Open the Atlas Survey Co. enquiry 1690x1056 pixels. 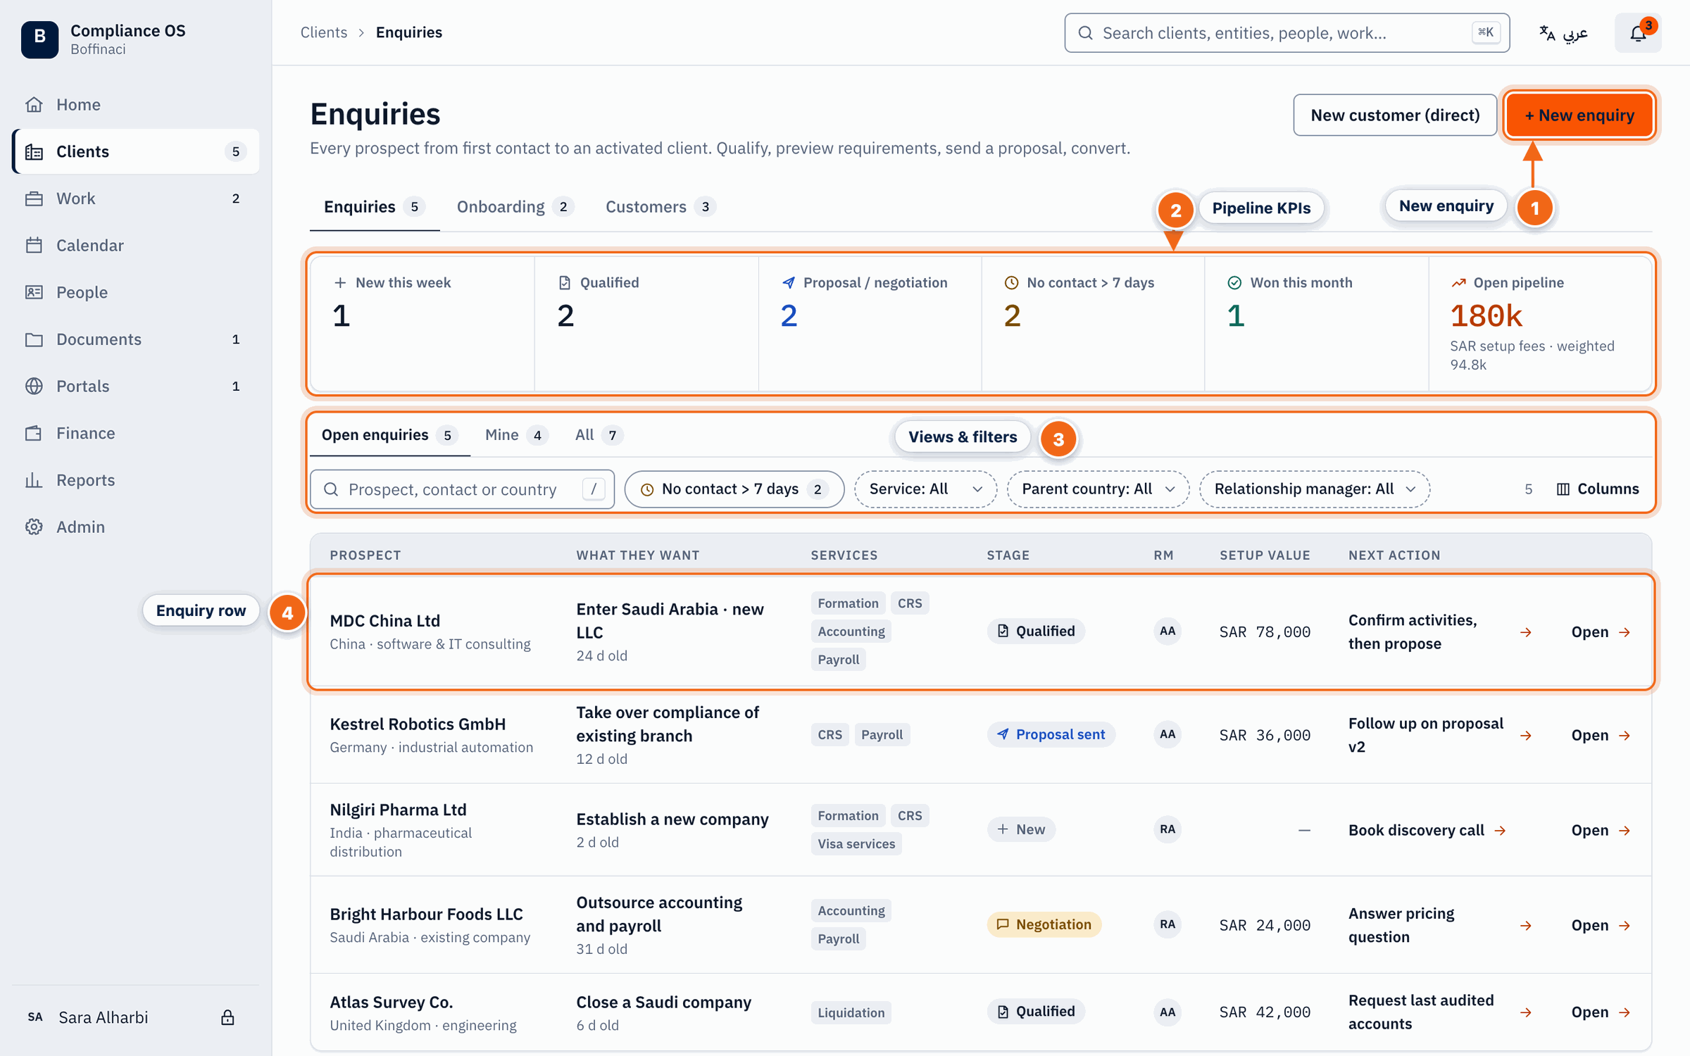(x=1600, y=1012)
